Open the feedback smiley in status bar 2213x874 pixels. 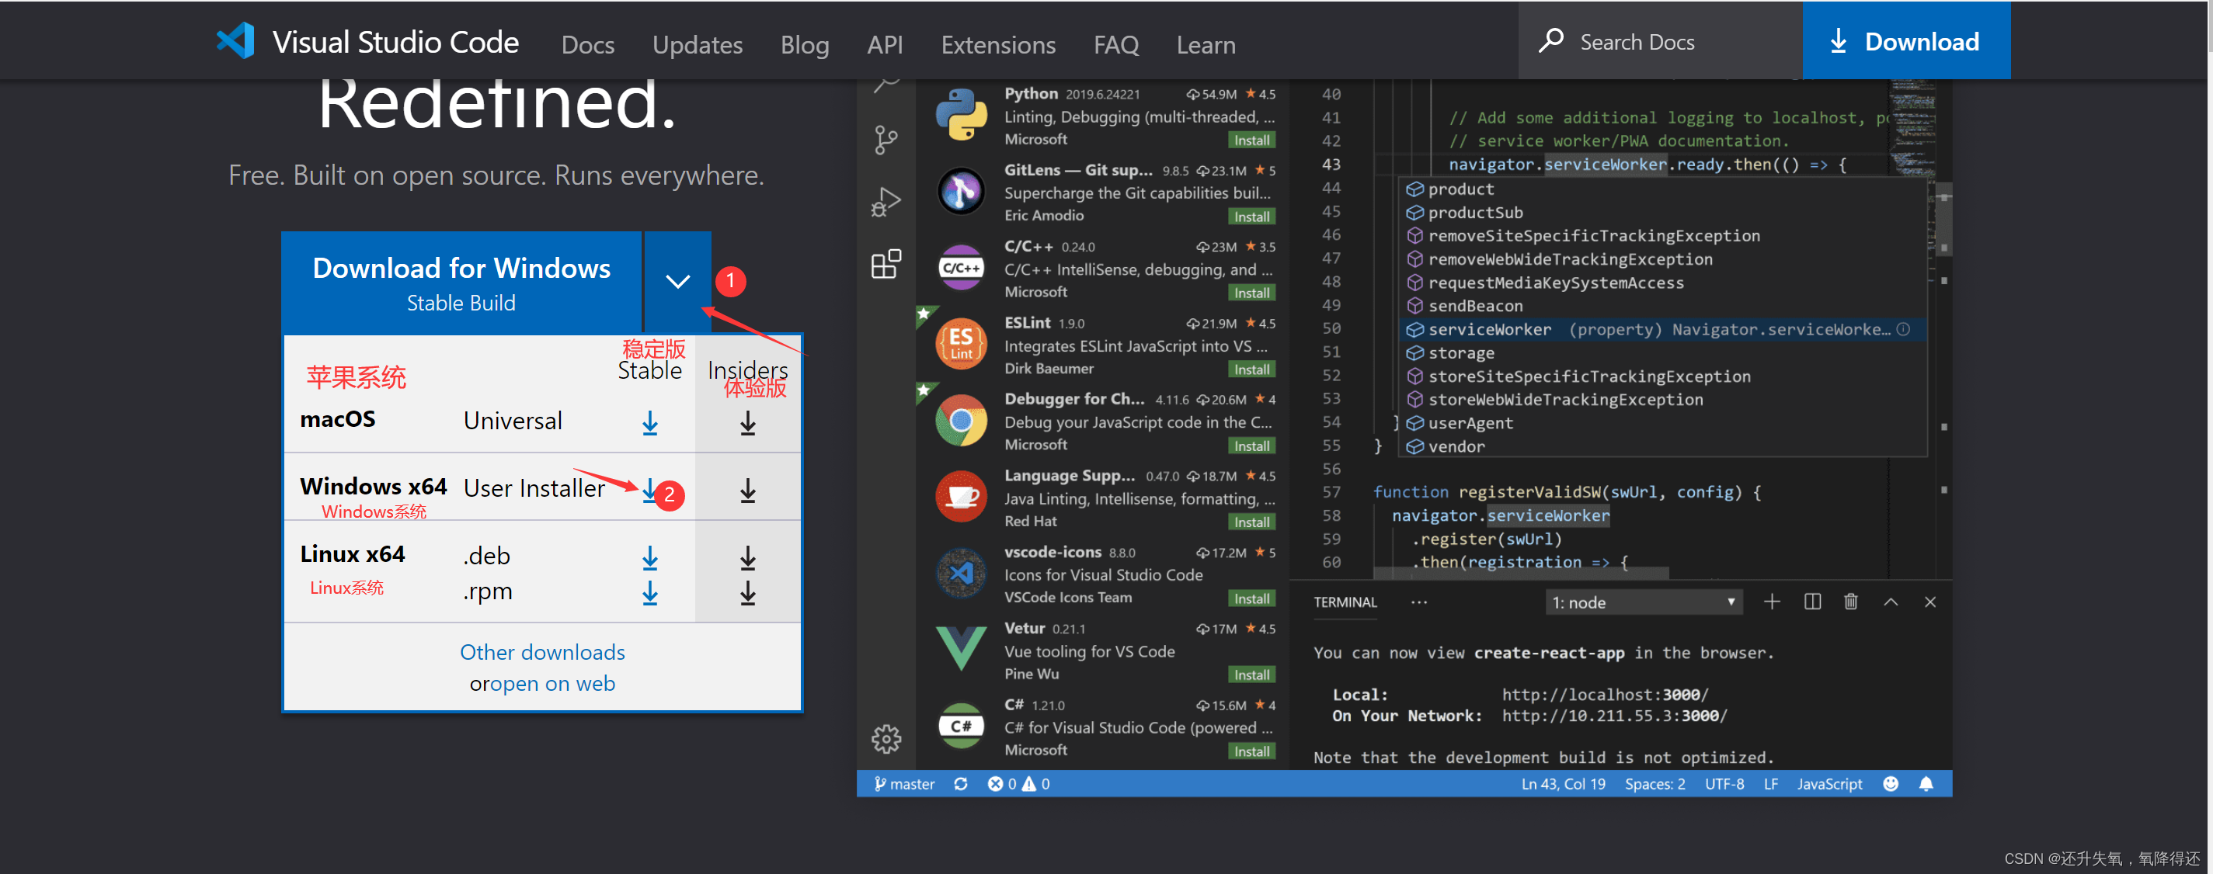[1890, 784]
